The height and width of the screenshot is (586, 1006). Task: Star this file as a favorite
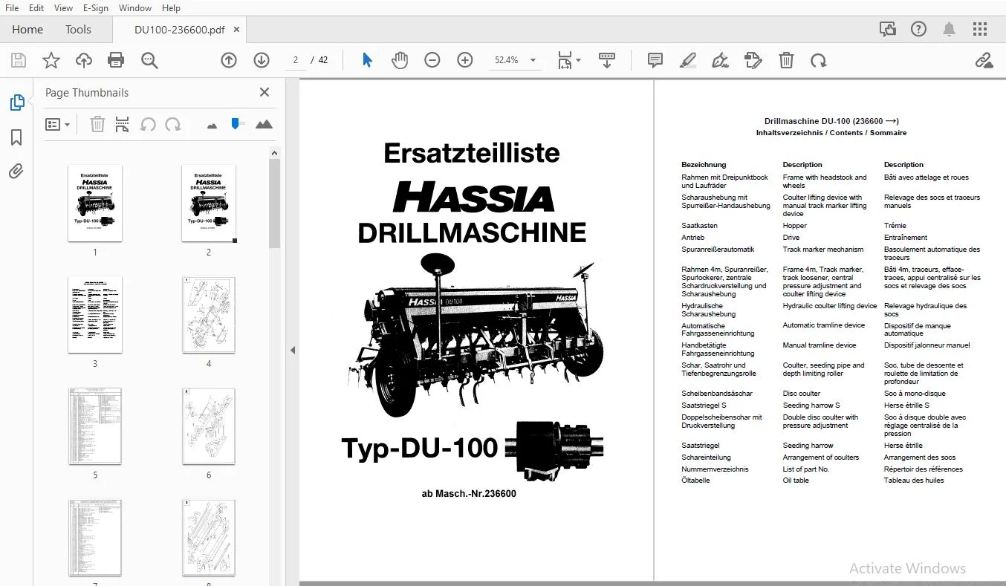(x=51, y=60)
